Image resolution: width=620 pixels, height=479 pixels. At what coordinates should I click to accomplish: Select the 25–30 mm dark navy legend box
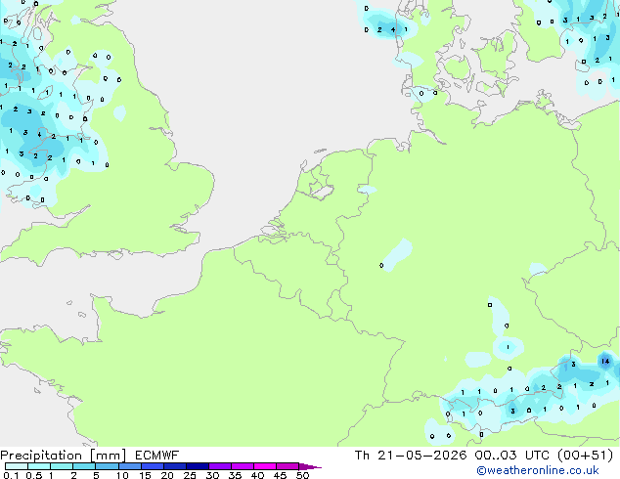[x=198, y=466]
